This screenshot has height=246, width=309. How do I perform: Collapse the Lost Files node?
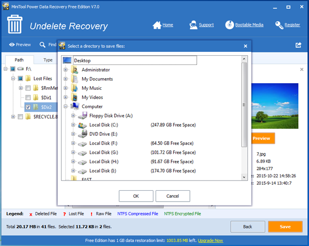coord(13,79)
